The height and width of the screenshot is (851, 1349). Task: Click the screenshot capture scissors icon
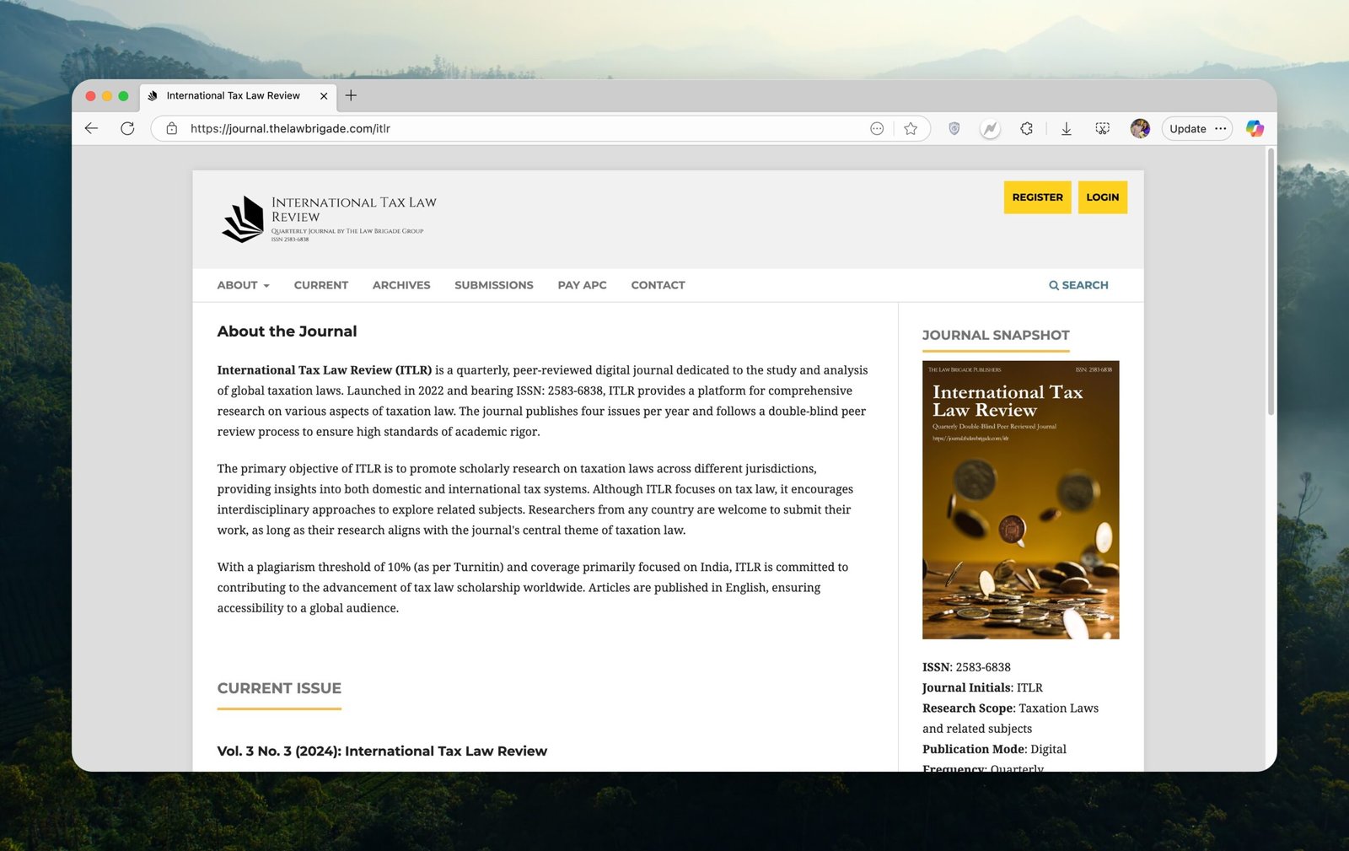pos(1102,128)
